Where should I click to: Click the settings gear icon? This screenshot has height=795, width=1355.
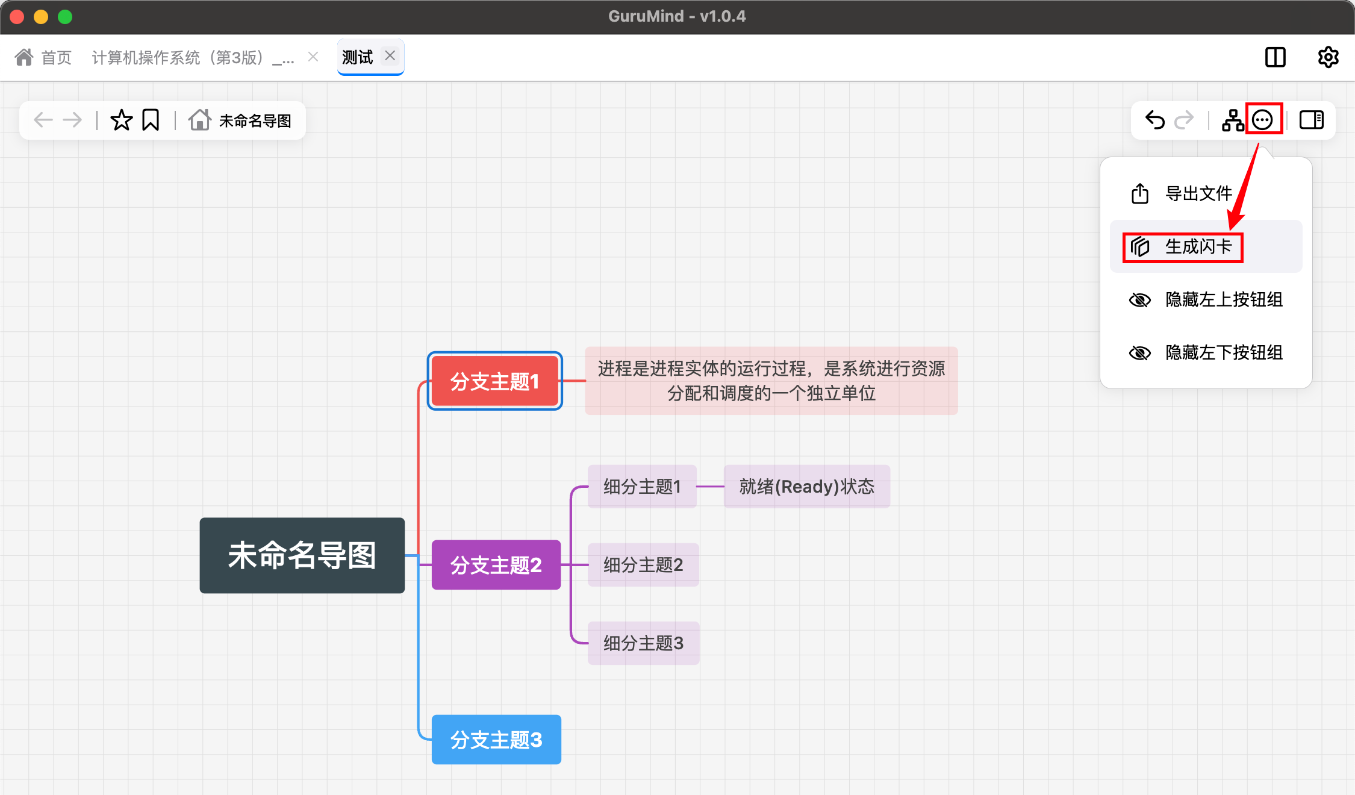tap(1328, 57)
